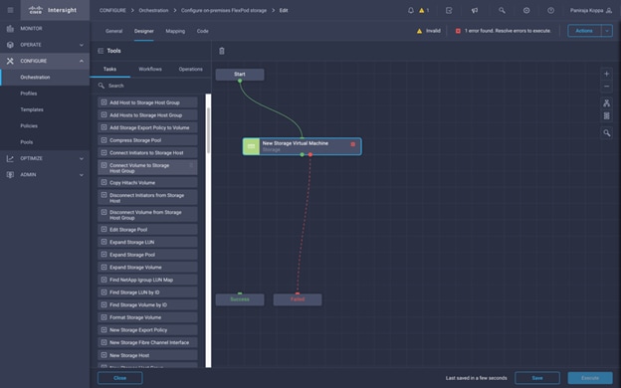The height and width of the screenshot is (388, 621).
Task: Open the yellow warning alerts indicator
Action: pyautogui.click(x=424, y=11)
